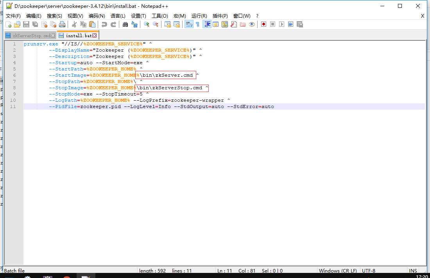
Task: Open the 宏(M) menu
Action: [x=180, y=16]
